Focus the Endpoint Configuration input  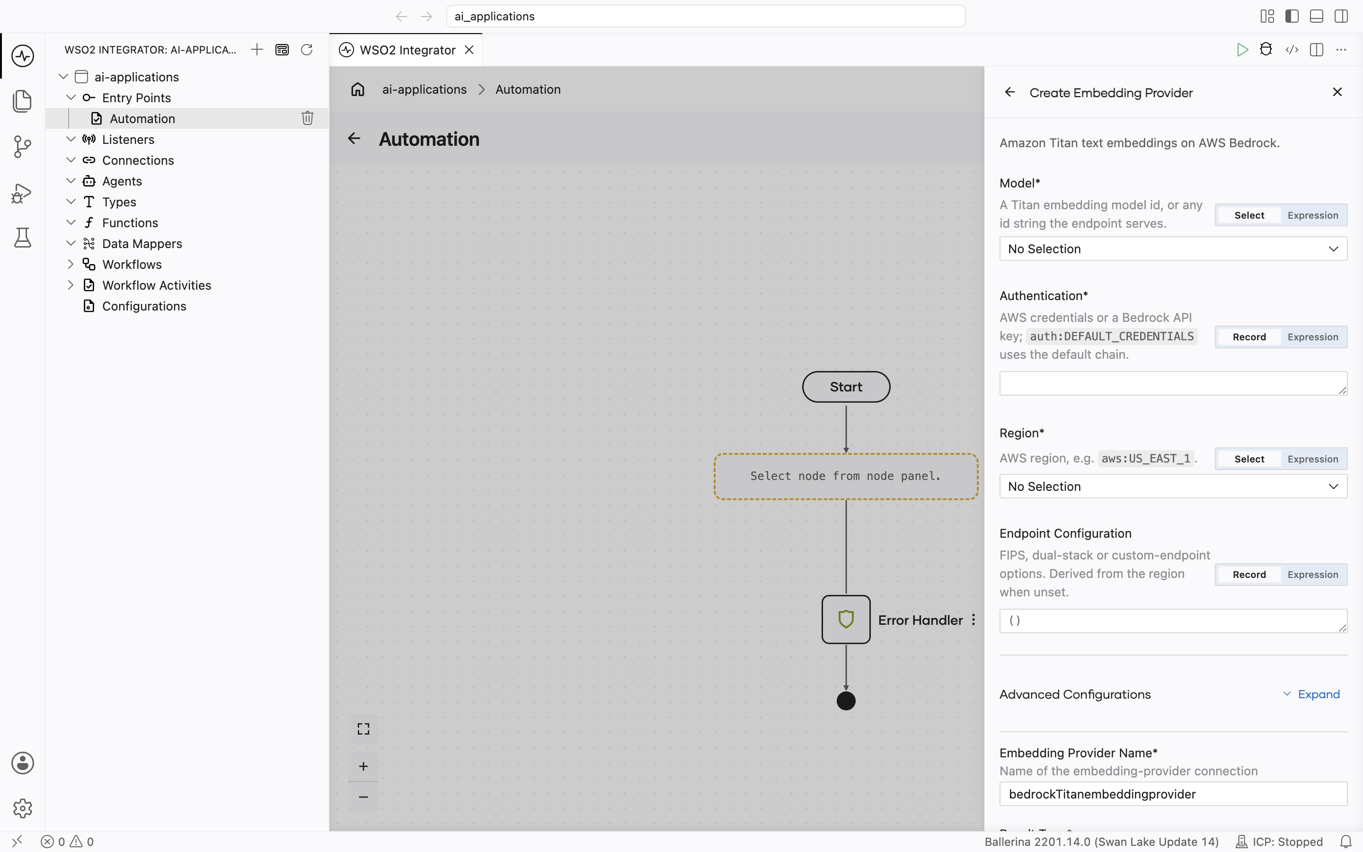pyautogui.click(x=1173, y=621)
